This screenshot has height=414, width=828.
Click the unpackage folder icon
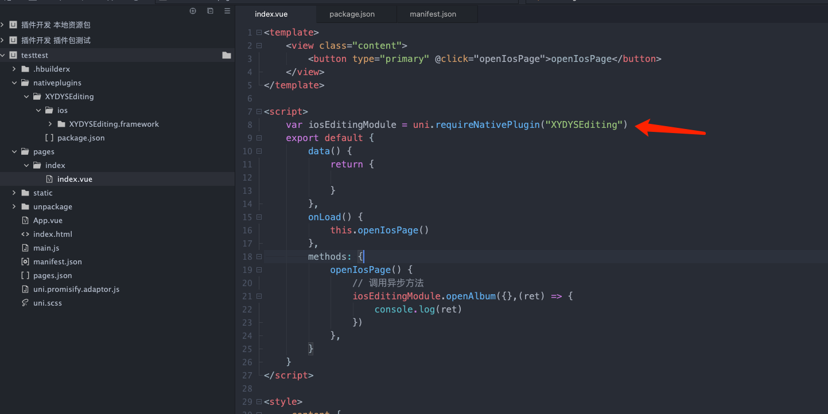click(x=25, y=206)
